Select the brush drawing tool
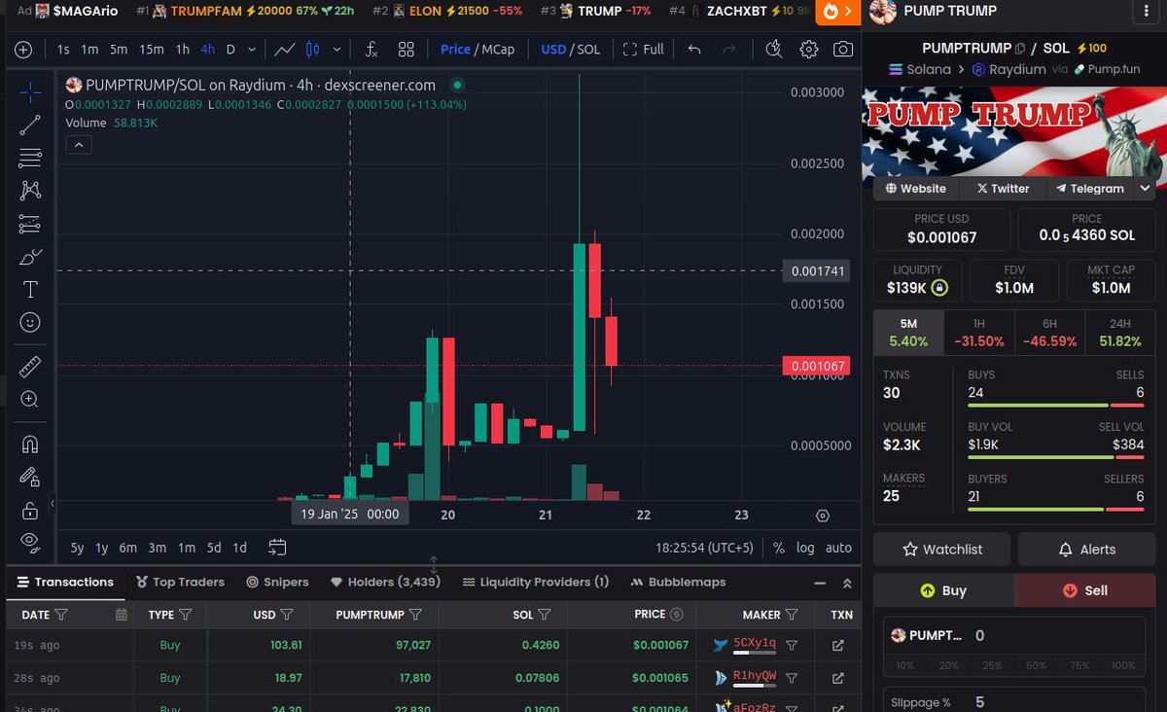The image size is (1167, 712). coord(29,257)
